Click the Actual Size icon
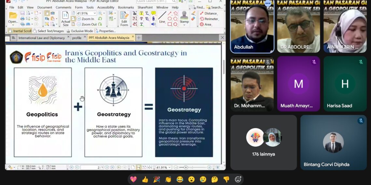The image size is (371, 185). coord(65,19)
